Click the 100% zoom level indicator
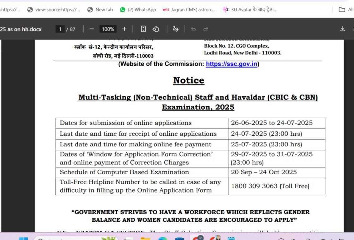This screenshot has height=240, width=354. pos(108,29)
